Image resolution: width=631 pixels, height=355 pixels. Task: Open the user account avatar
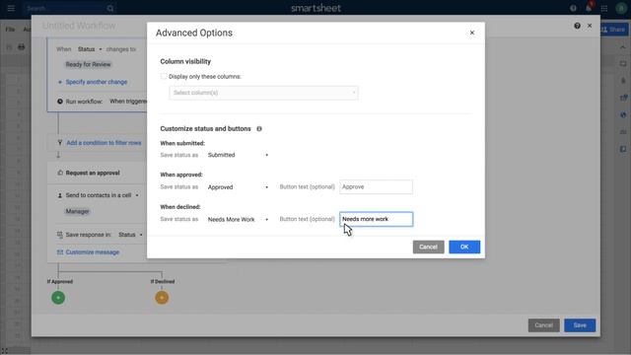pos(621,8)
